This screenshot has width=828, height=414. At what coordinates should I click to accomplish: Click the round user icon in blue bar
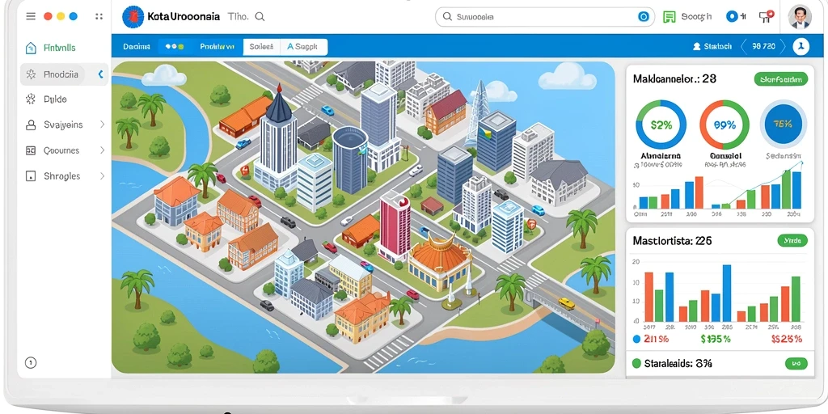tap(801, 46)
